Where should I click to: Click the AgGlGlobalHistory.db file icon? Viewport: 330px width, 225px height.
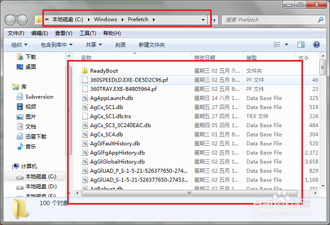coord(85,162)
